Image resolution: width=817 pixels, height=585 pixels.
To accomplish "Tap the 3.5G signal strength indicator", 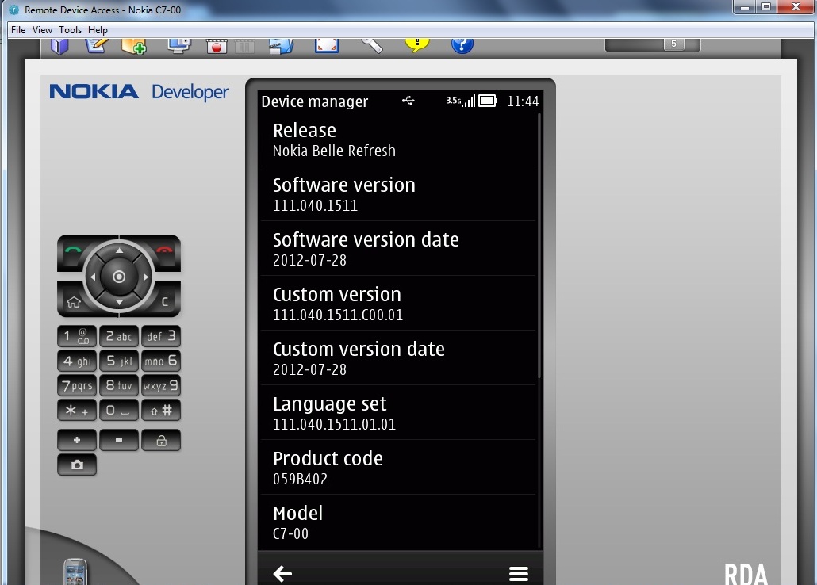I will pyautogui.click(x=461, y=101).
